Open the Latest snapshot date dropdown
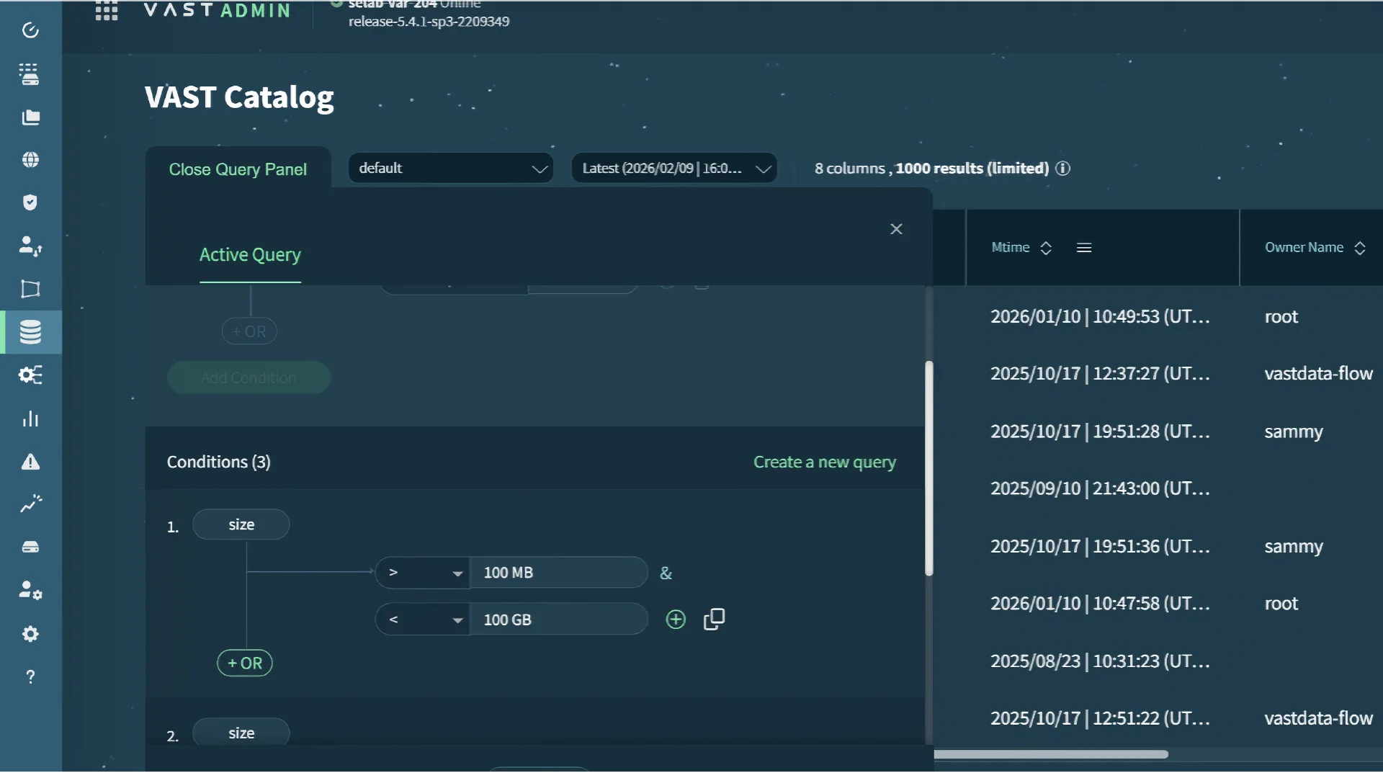1383x778 pixels. pos(674,169)
